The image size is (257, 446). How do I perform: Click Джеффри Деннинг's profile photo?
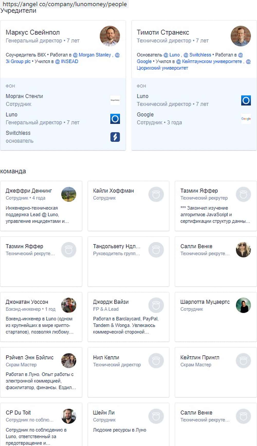pyautogui.click(x=69, y=194)
